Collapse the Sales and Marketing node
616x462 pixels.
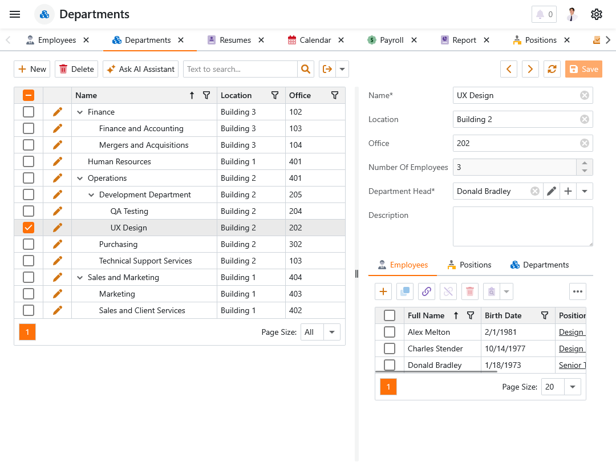coord(80,278)
